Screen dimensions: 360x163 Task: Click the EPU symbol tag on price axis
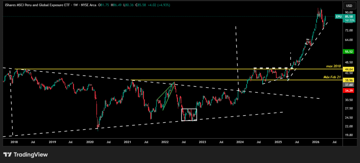(338, 17)
